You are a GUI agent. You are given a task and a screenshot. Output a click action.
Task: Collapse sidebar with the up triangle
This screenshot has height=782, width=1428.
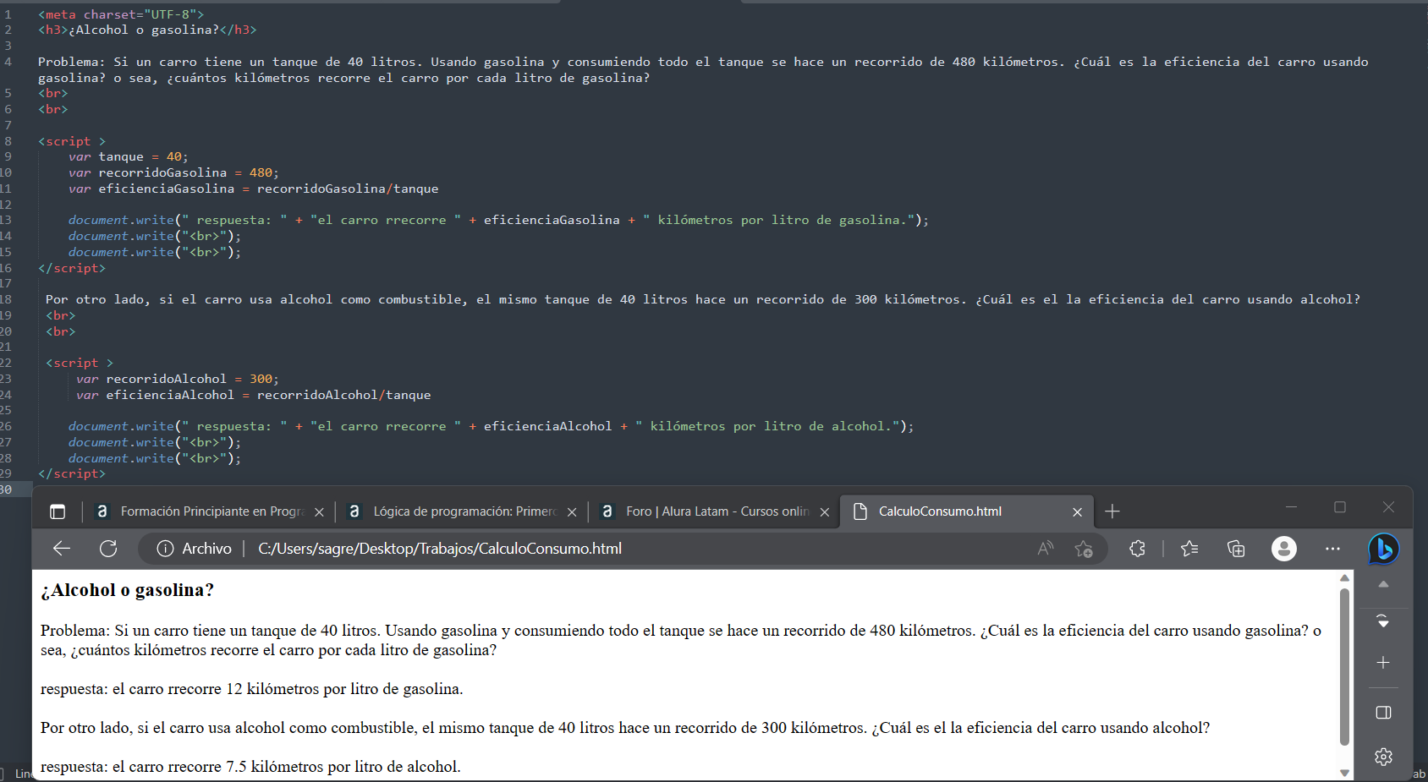[x=1383, y=584]
